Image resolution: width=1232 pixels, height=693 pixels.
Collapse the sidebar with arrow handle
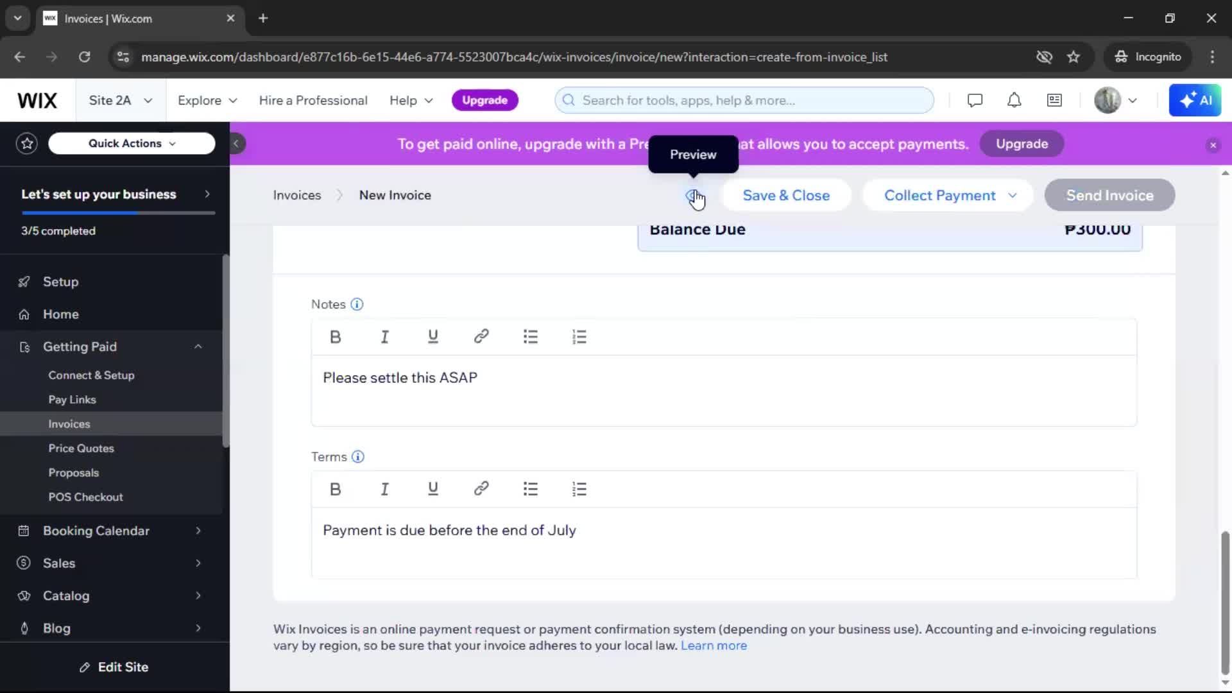pos(236,144)
